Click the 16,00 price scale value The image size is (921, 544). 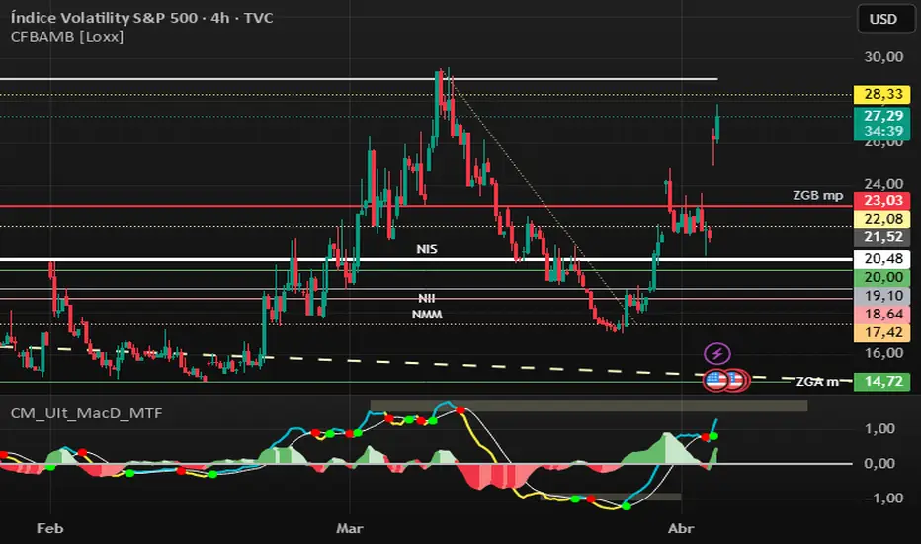tap(883, 353)
